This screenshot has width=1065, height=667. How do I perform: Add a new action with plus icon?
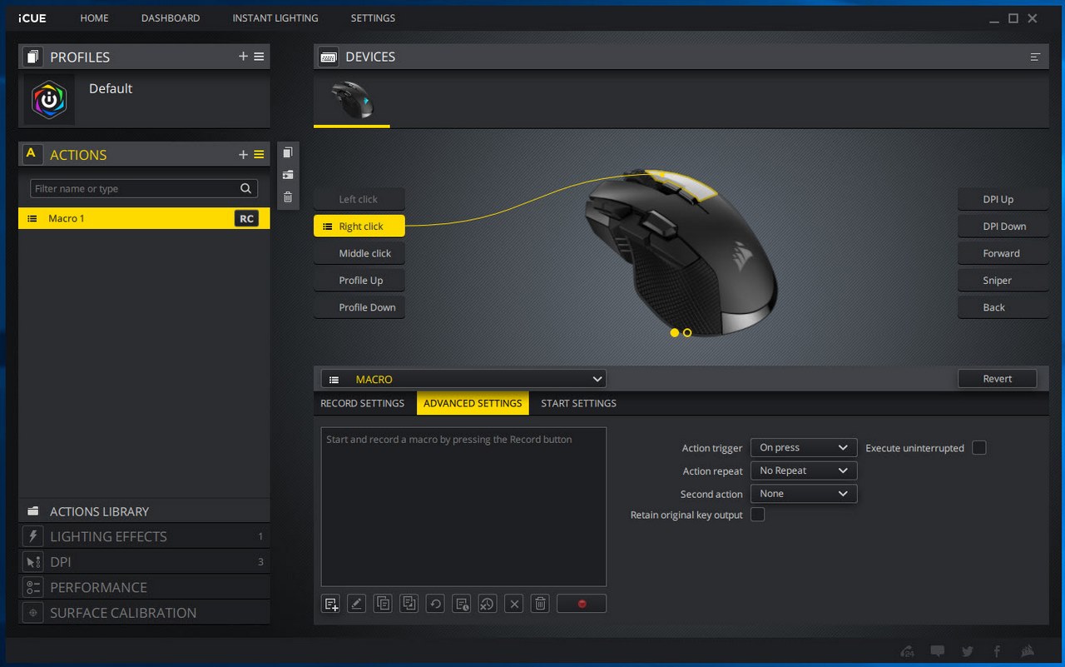click(243, 154)
